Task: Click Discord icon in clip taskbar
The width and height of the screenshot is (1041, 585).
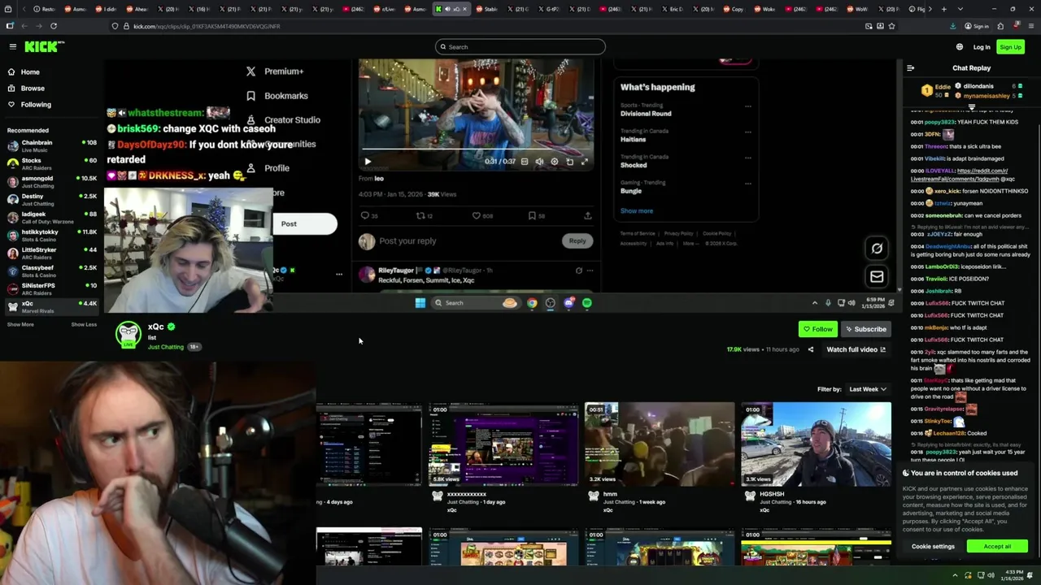Action: [x=569, y=303]
